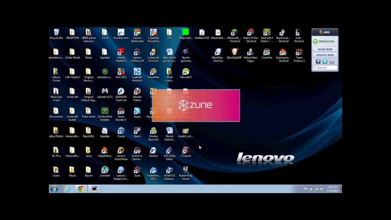Viewport: 391px width, 220px height.
Task: Open the Recycle Bin
Action: click(56, 34)
